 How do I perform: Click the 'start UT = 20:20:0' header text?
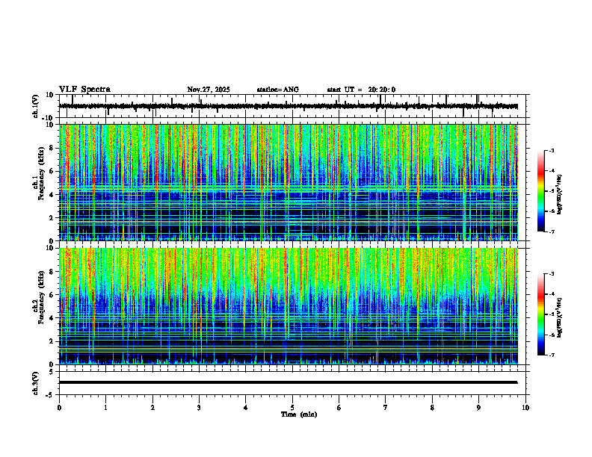tap(361, 90)
